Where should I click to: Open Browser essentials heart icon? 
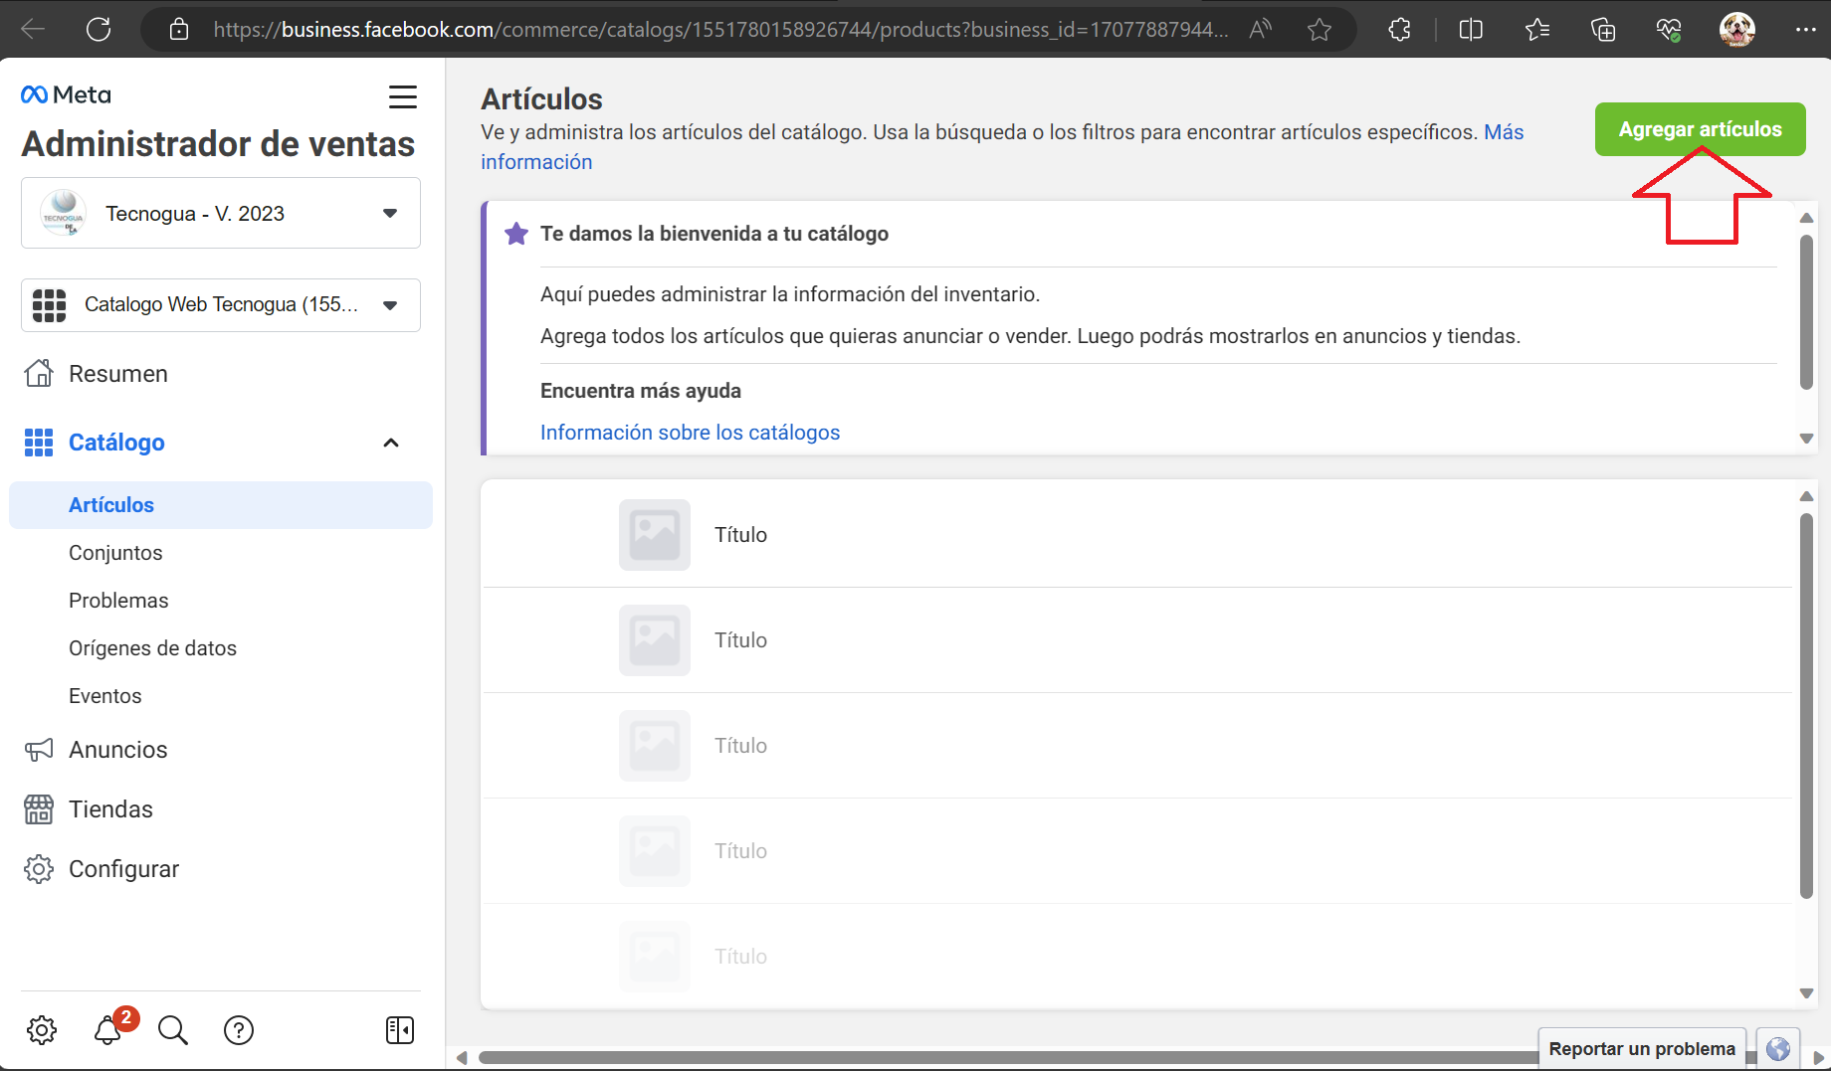click(1669, 30)
